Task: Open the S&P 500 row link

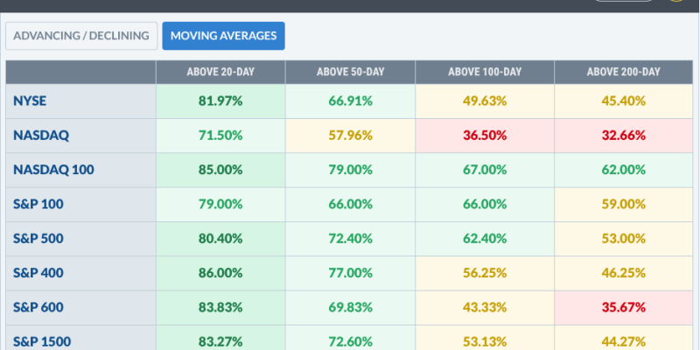Action: (x=38, y=238)
